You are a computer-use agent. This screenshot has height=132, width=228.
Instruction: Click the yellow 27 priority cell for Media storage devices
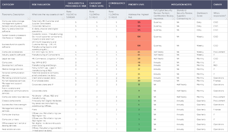pyautogui.click(x=139, y=69)
